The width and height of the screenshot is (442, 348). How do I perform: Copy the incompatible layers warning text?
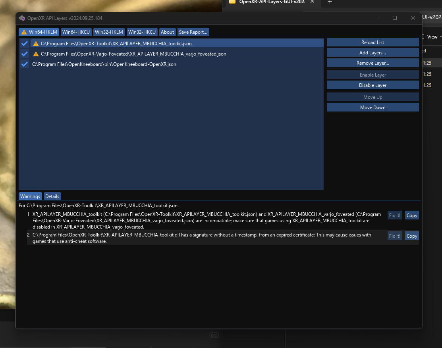[x=412, y=215]
